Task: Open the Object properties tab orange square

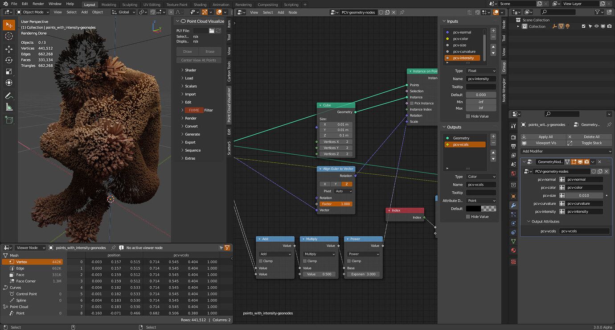Action: (x=513, y=196)
